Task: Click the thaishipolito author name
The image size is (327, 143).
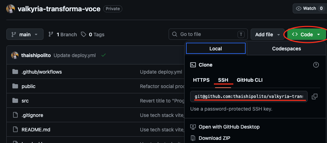Action: point(36,55)
